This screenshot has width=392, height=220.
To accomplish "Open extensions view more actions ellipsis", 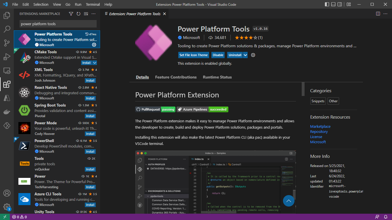I will [x=93, y=14].
